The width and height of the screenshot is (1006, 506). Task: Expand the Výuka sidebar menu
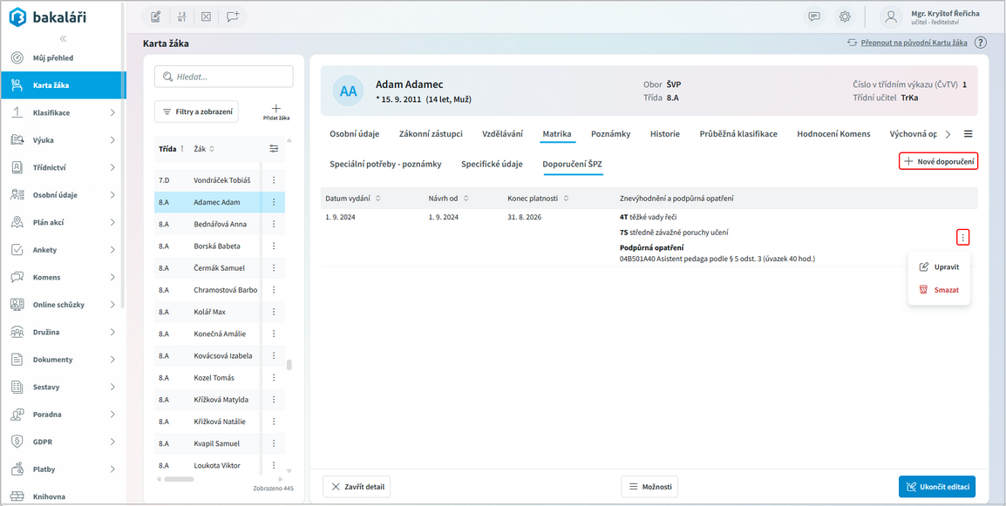(x=112, y=140)
